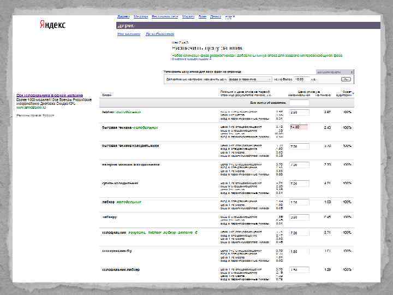Open the 'Мои кампании' link under the Директ bar
393x295 pixels.
tap(129, 34)
